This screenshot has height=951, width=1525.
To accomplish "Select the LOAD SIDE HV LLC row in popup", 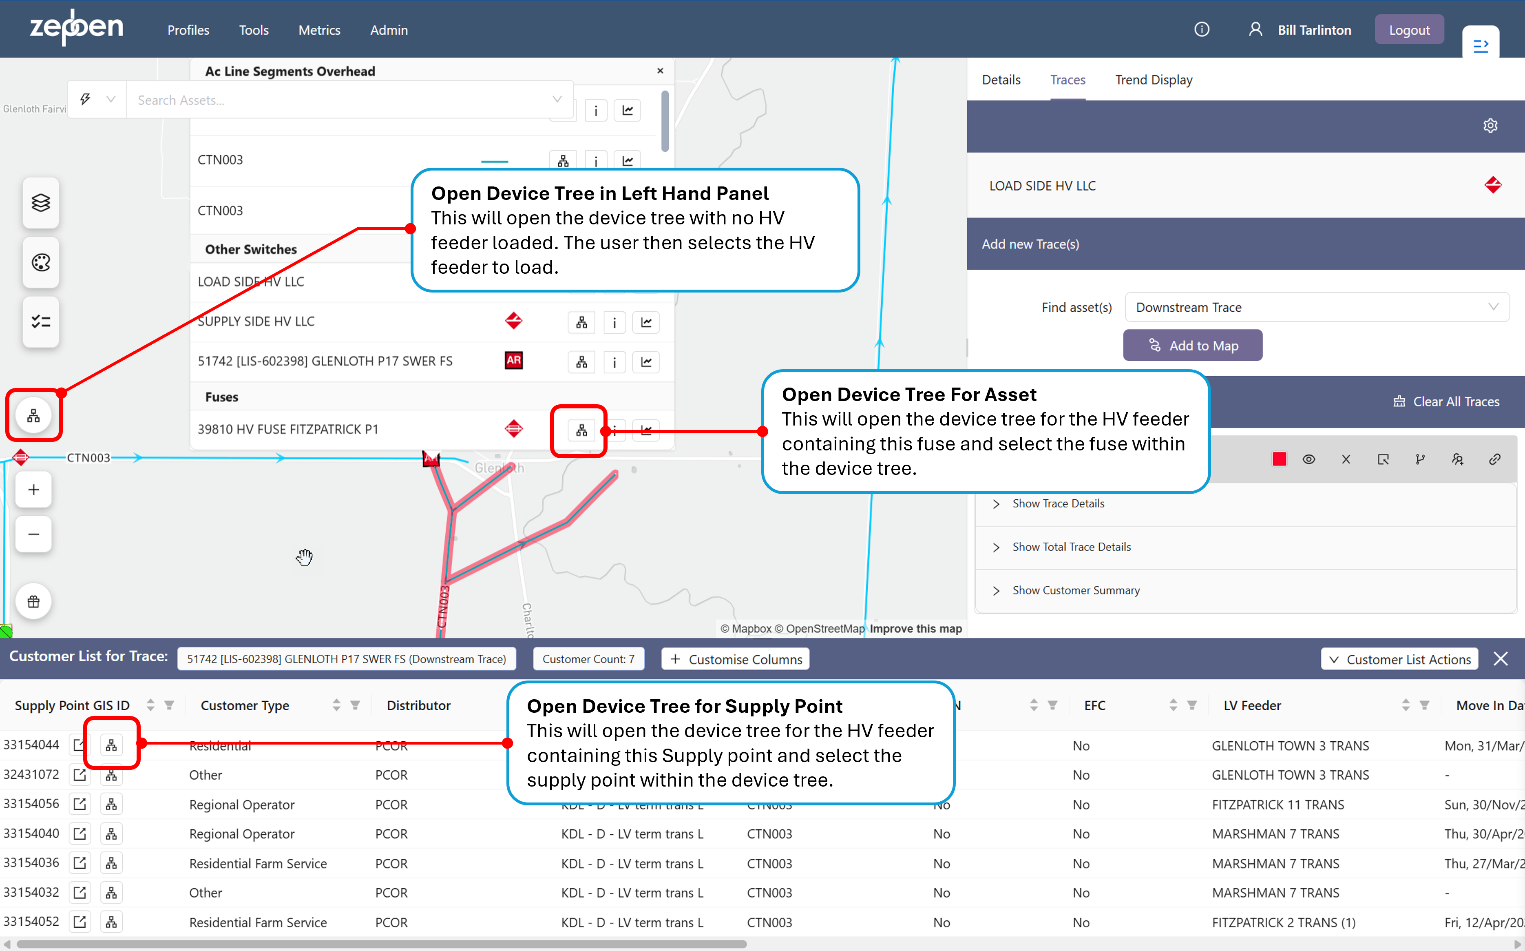I will [432, 282].
